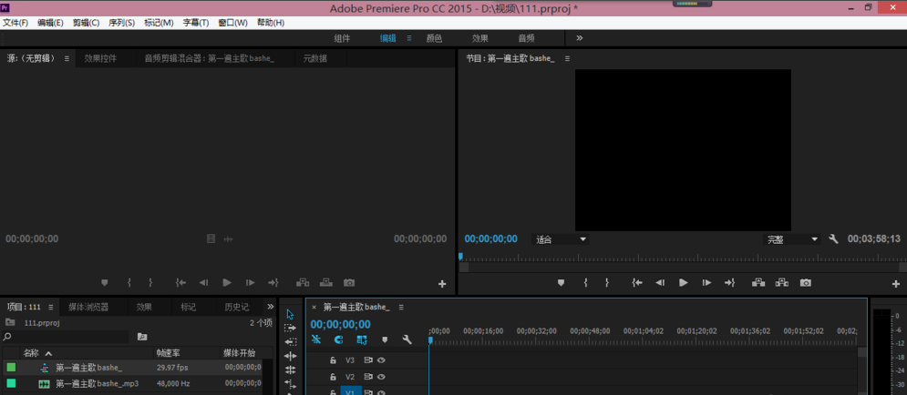This screenshot has width=907, height=395.
Task: Open Program monitor button editor plus icon
Action: coord(896,284)
